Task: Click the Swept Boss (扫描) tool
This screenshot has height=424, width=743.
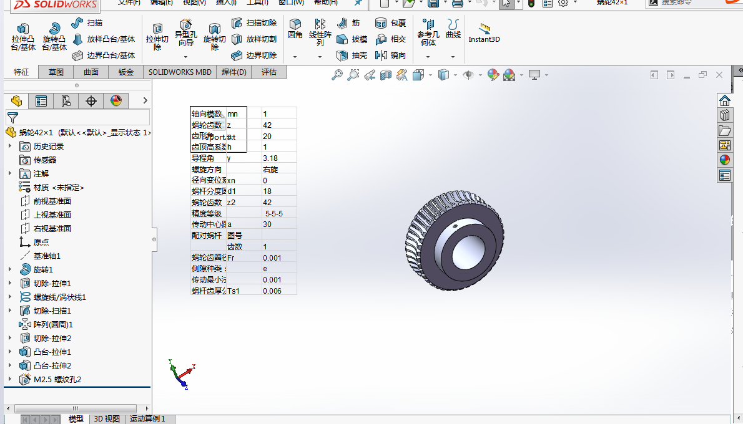Action: [87, 22]
